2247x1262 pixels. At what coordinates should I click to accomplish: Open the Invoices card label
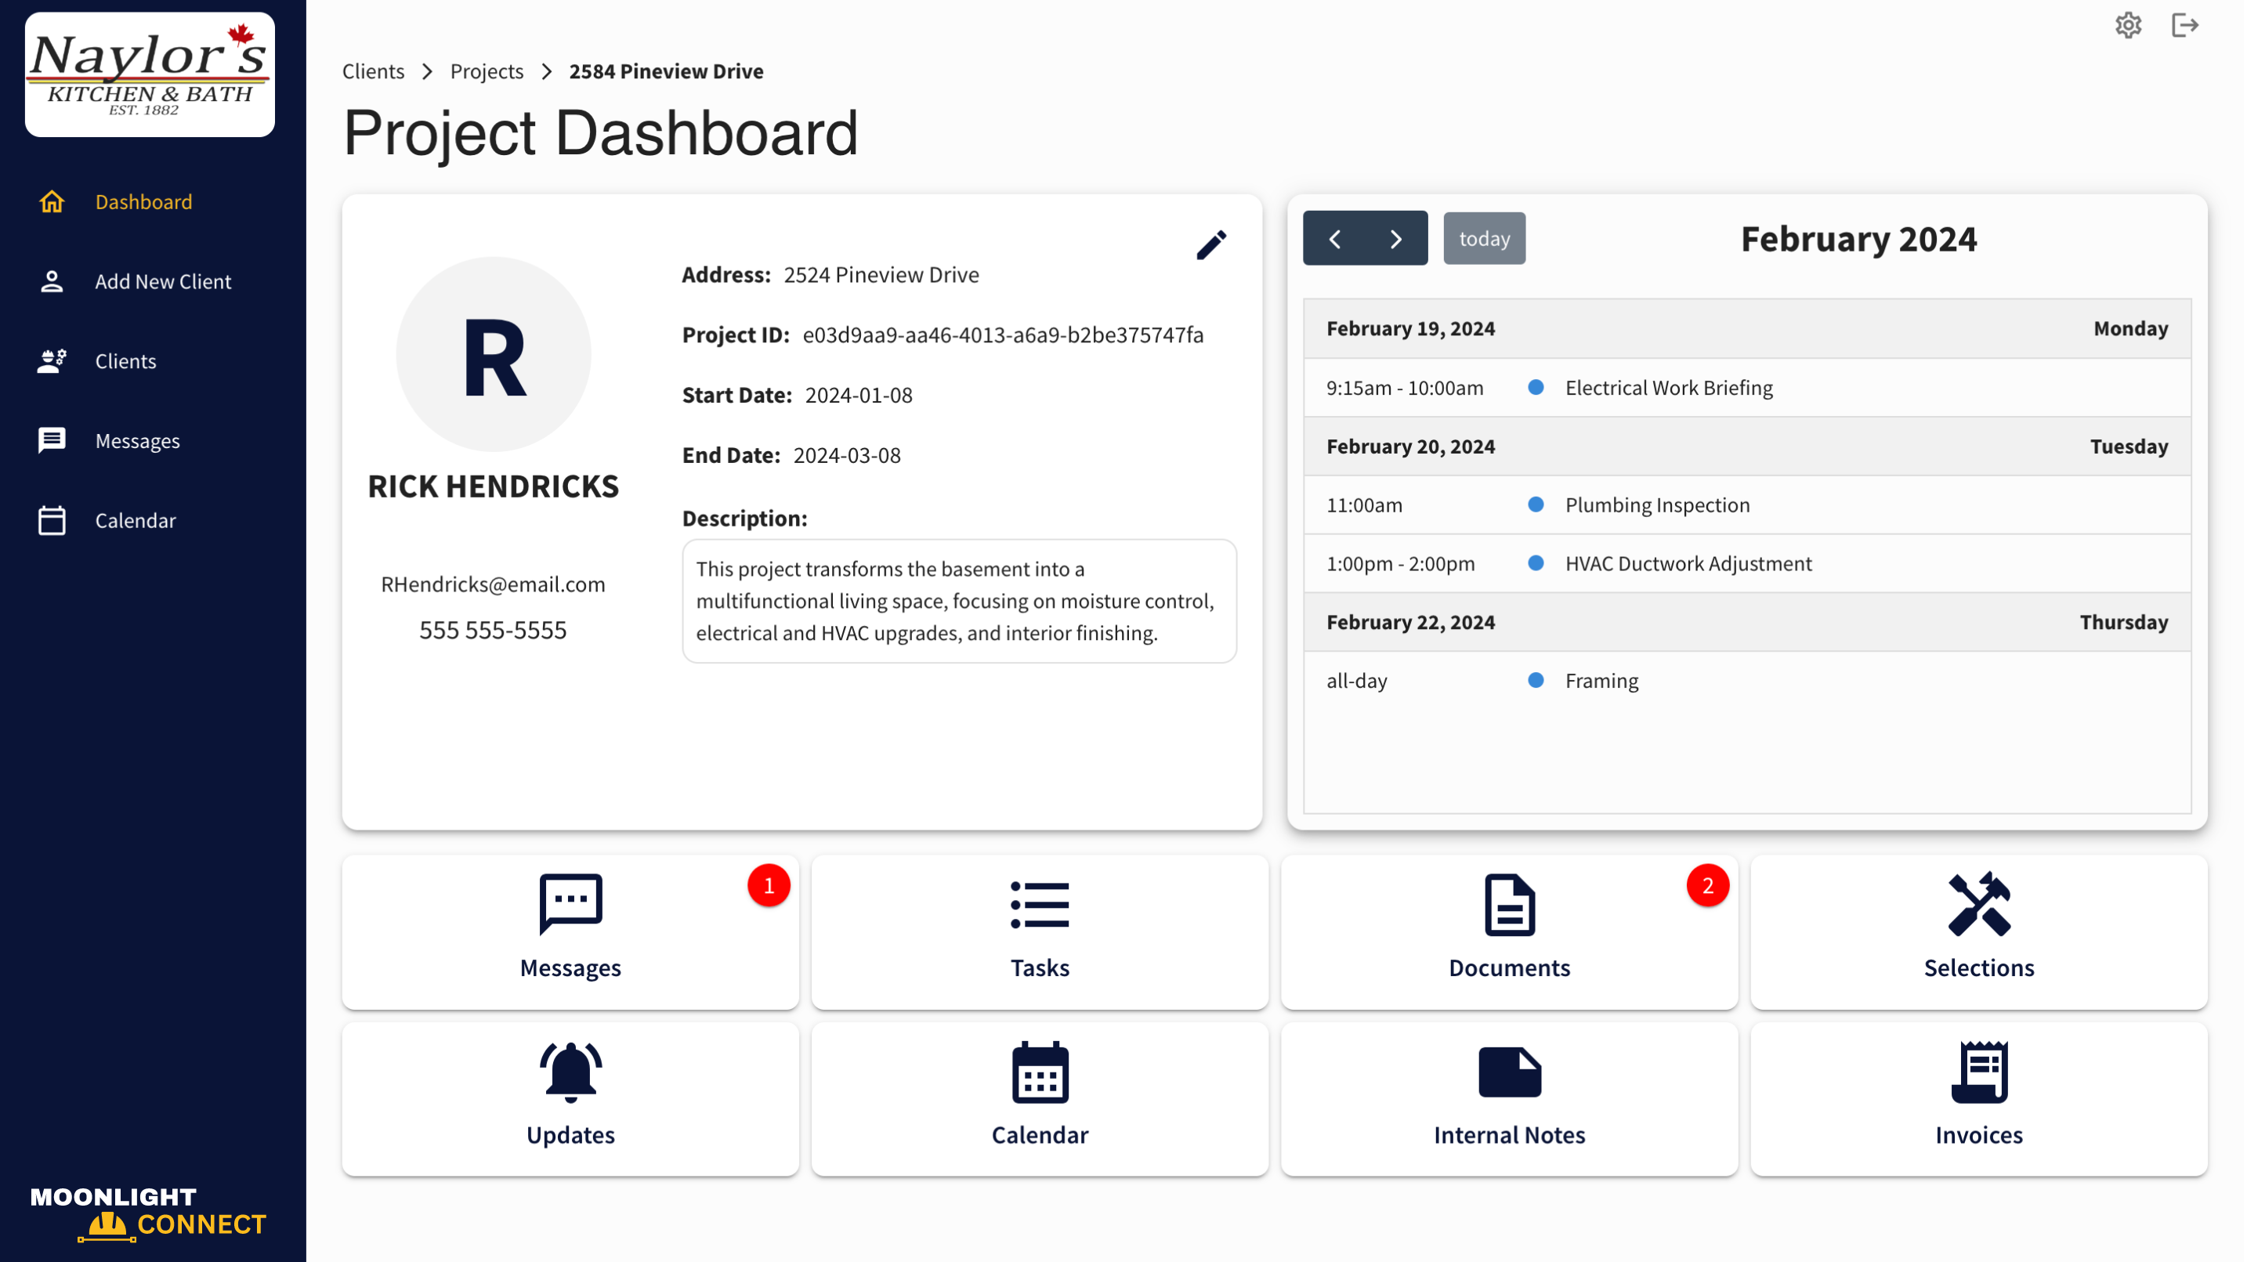pyautogui.click(x=1979, y=1136)
